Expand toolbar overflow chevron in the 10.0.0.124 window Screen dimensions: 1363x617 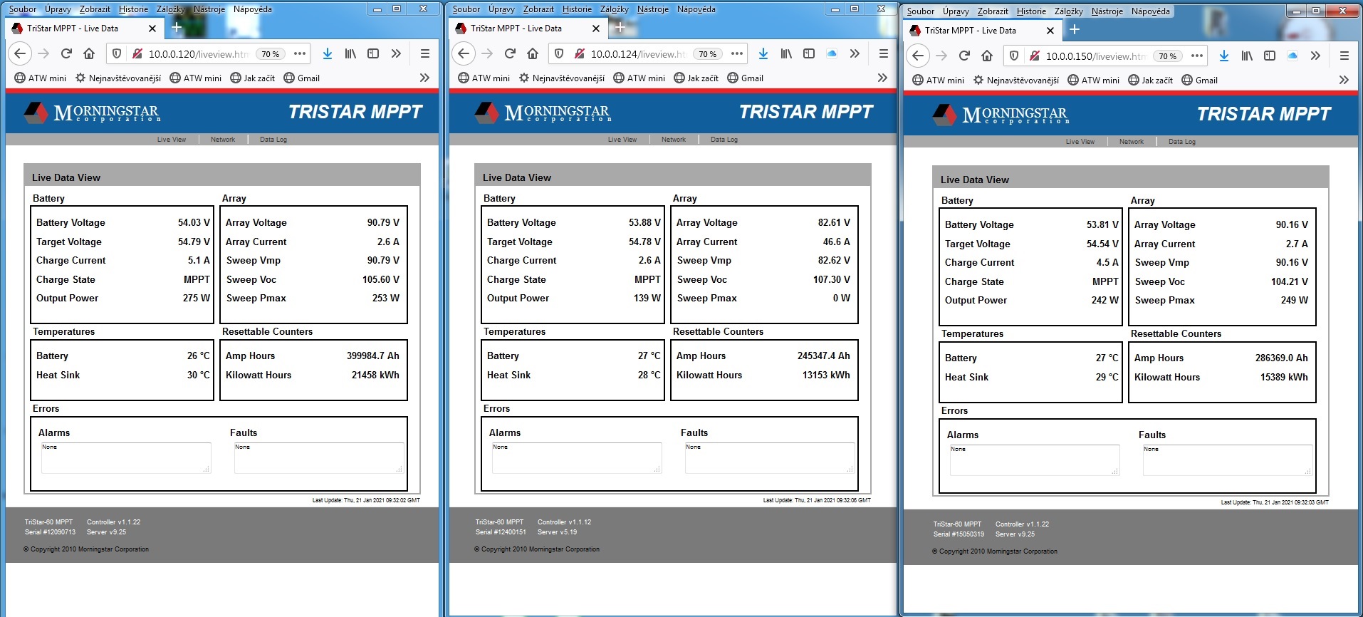tap(855, 53)
